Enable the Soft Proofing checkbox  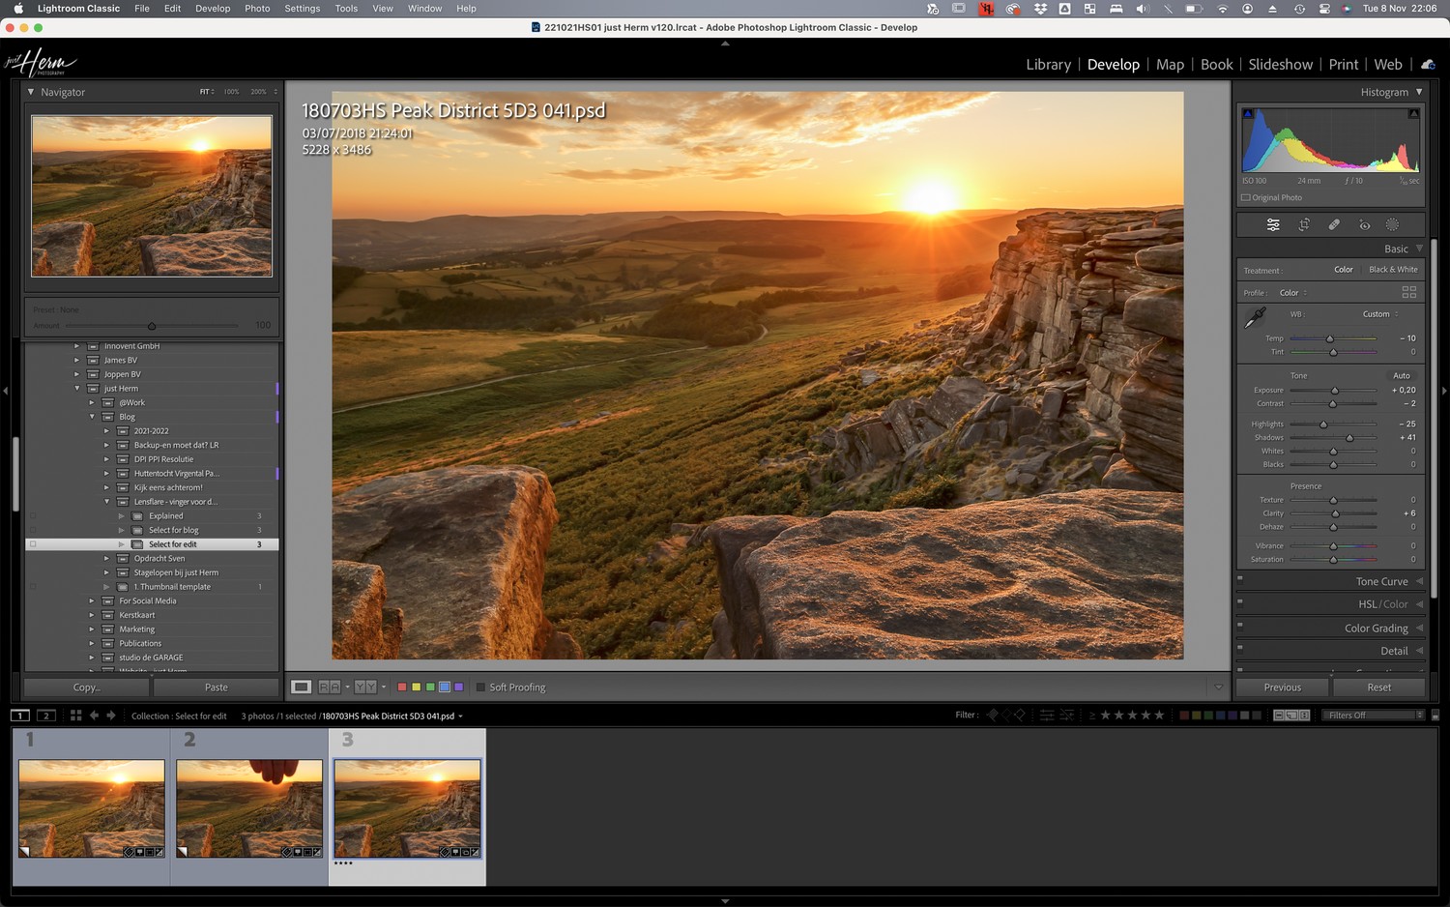pos(480,688)
